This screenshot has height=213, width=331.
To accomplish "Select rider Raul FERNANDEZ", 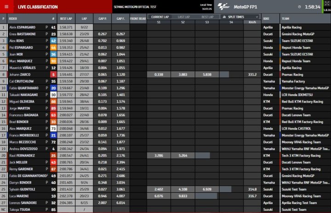I will [22, 156].
